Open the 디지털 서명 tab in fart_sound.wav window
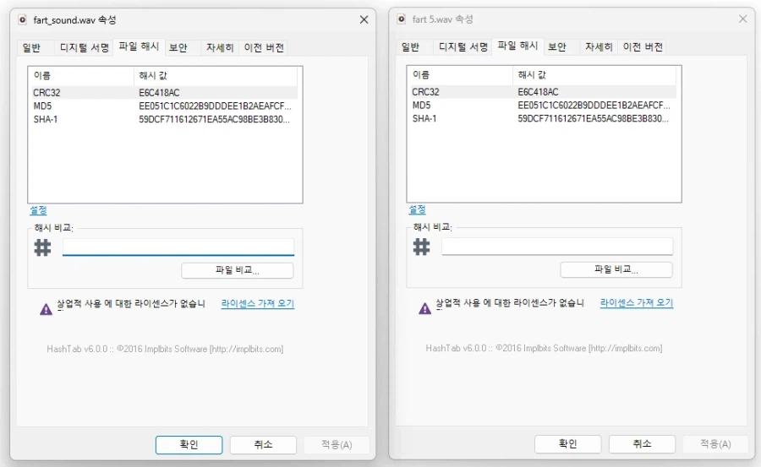The image size is (761, 467). [84, 47]
